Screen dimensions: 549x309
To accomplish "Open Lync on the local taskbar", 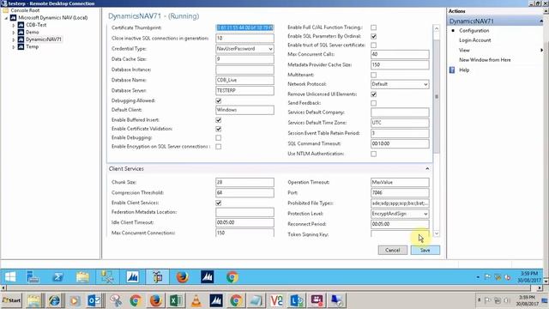I will pyautogui.click(x=297, y=300).
